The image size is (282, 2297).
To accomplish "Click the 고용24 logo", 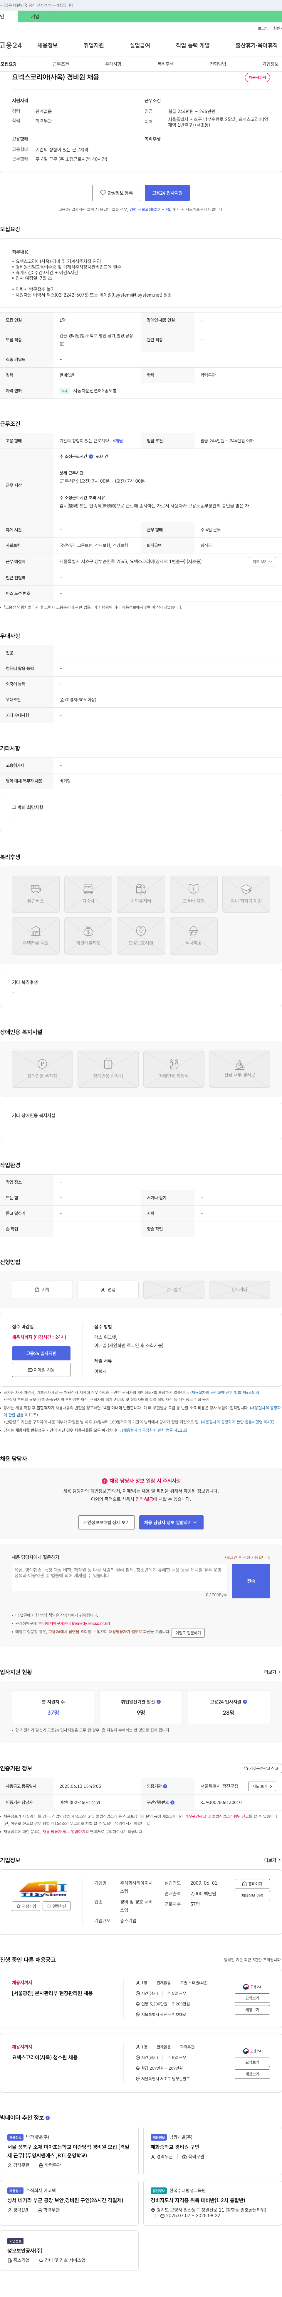I will [11, 45].
